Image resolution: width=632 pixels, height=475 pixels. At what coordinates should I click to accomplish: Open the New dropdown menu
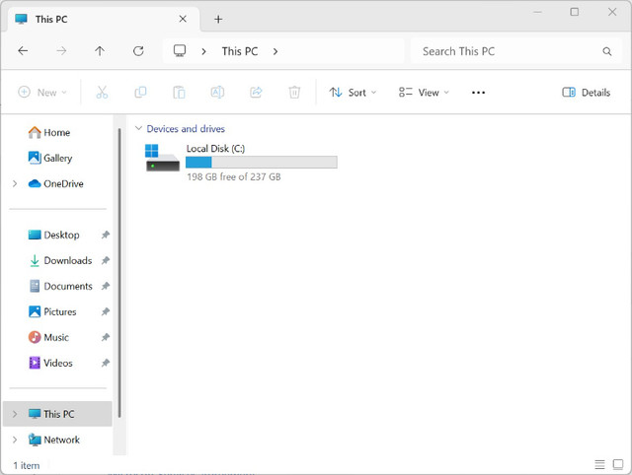[42, 93]
